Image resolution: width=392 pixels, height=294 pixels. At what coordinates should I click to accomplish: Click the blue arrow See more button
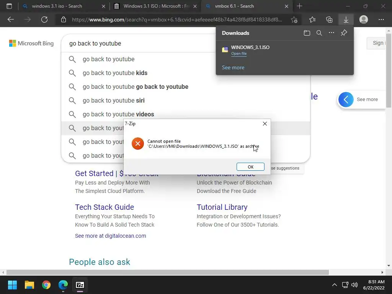coord(346,100)
